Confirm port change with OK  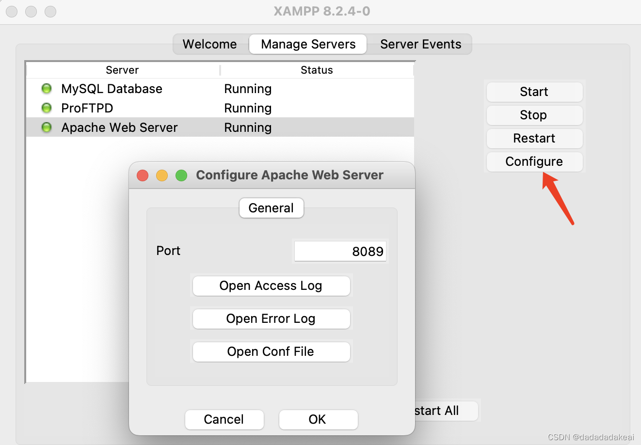[x=318, y=420]
